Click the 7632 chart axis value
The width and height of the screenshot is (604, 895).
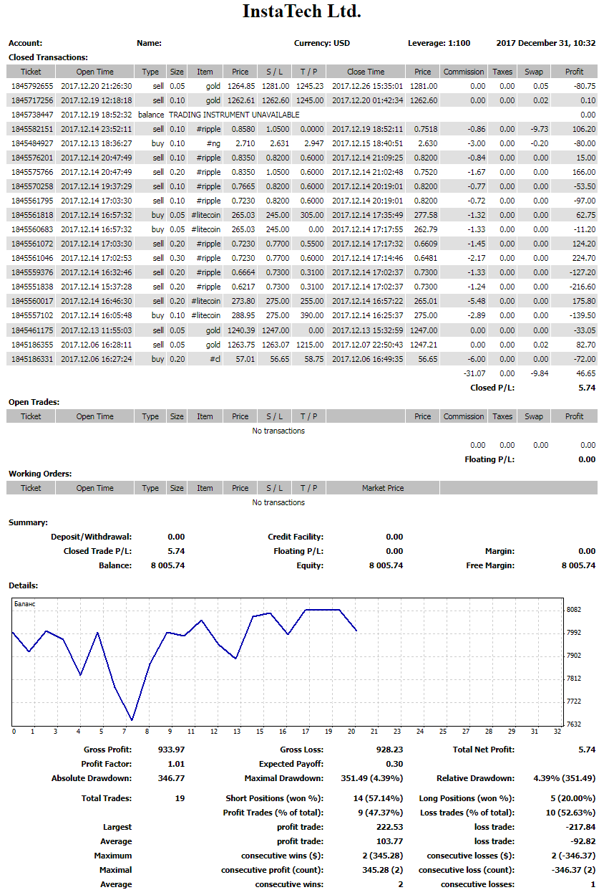[574, 724]
